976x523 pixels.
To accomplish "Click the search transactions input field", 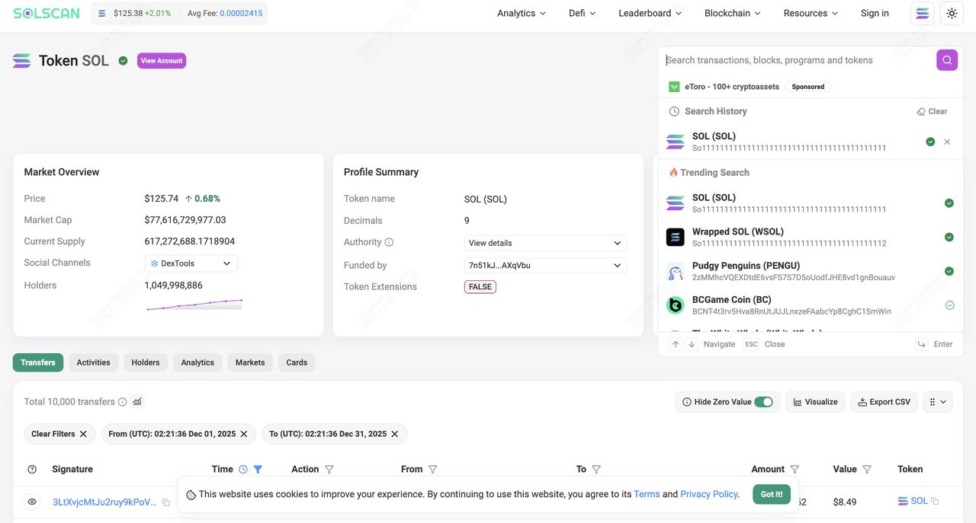I will 797,60.
